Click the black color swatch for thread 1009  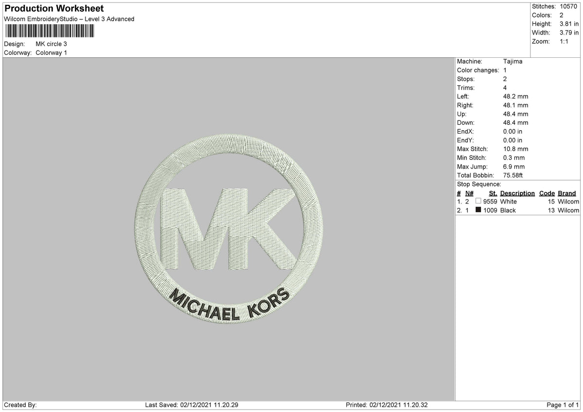(x=478, y=210)
